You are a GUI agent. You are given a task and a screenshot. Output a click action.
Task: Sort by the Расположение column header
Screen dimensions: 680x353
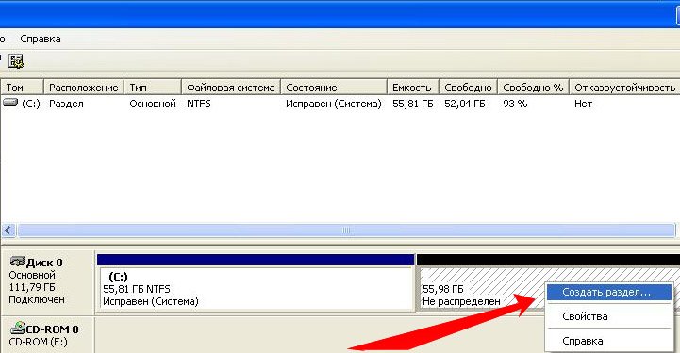(x=84, y=88)
